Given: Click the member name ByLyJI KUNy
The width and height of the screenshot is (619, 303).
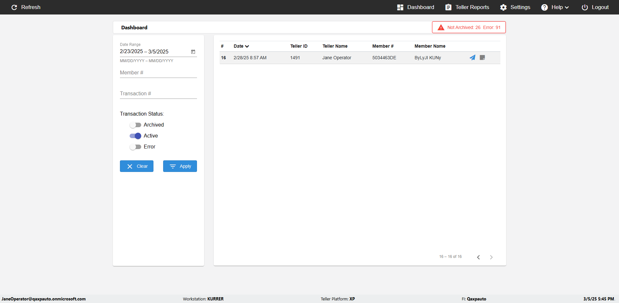Looking at the screenshot, I should coord(427,58).
